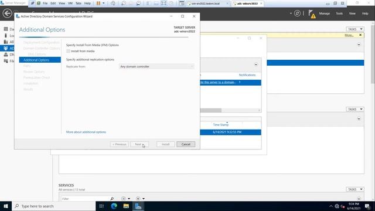Viewport: 375px width, 211px height.
Task: Open Task View on the taskbar
Action: (x=101, y=206)
